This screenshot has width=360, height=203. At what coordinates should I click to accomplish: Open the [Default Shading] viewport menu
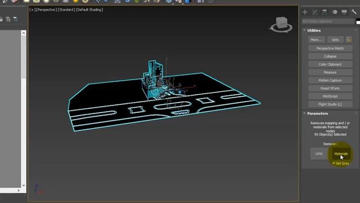click(89, 10)
